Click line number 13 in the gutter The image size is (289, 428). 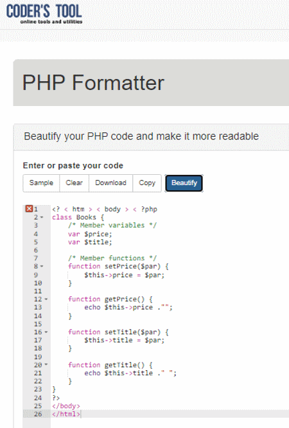38,307
